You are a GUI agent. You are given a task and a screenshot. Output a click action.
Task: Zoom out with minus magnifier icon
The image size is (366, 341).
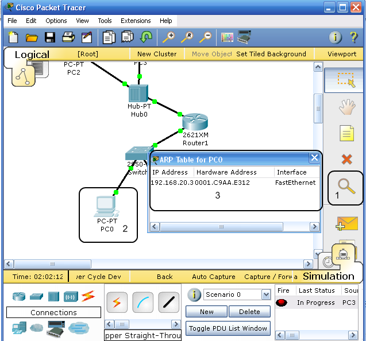click(x=206, y=37)
